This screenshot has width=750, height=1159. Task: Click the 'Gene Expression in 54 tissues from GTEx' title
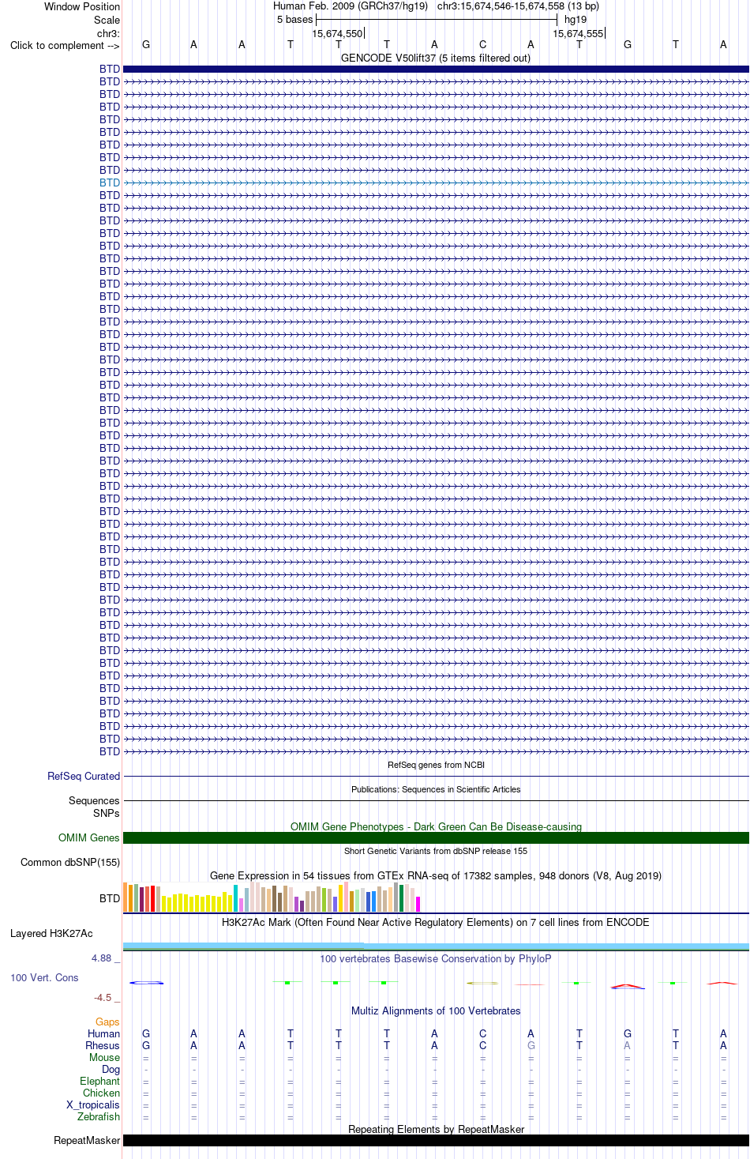(436, 875)
